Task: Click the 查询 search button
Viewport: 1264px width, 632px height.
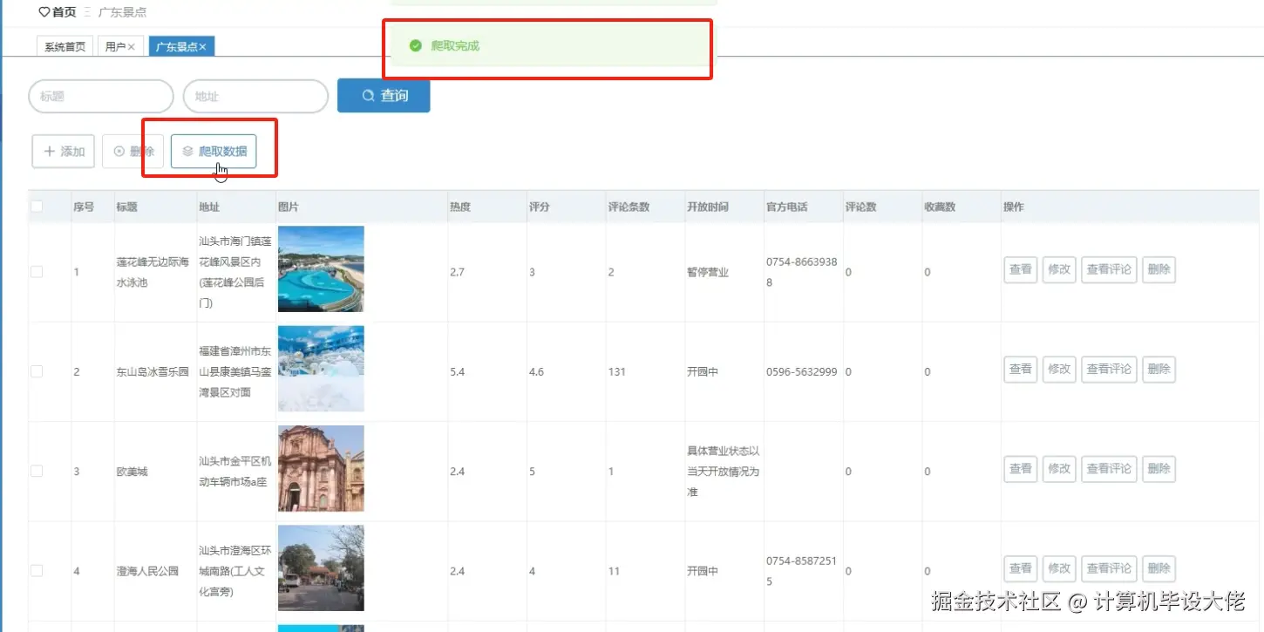Action: [x=384, y=96]
